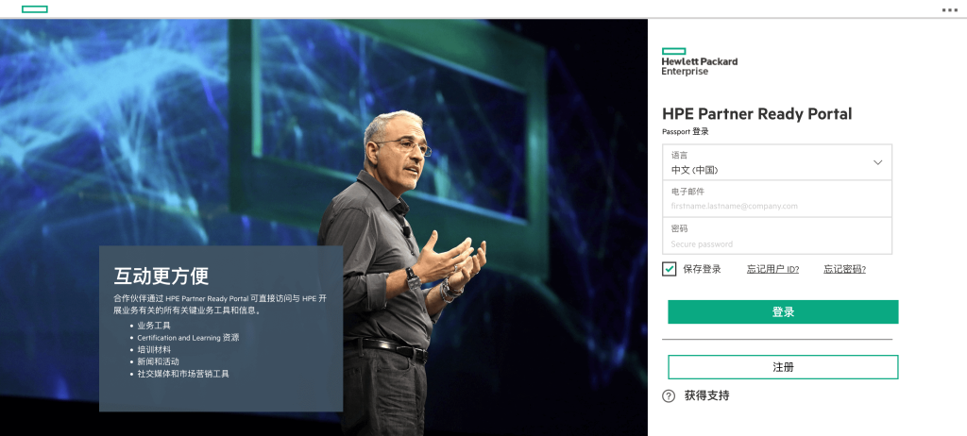
Task: Click the 社交媒体和市场营销工具 bullet item
Action: click(183, 374)
